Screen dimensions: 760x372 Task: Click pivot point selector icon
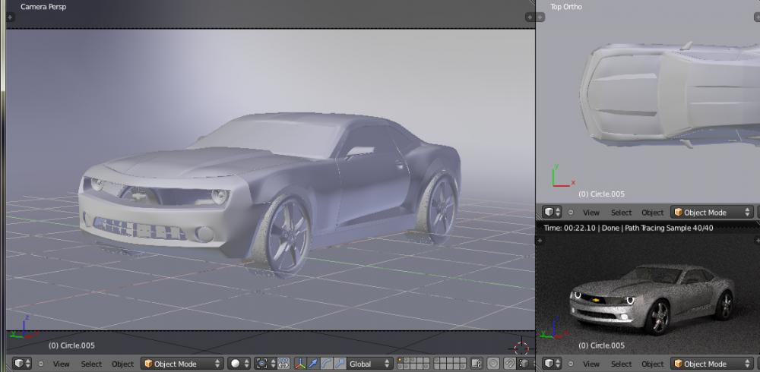[266, 364]
